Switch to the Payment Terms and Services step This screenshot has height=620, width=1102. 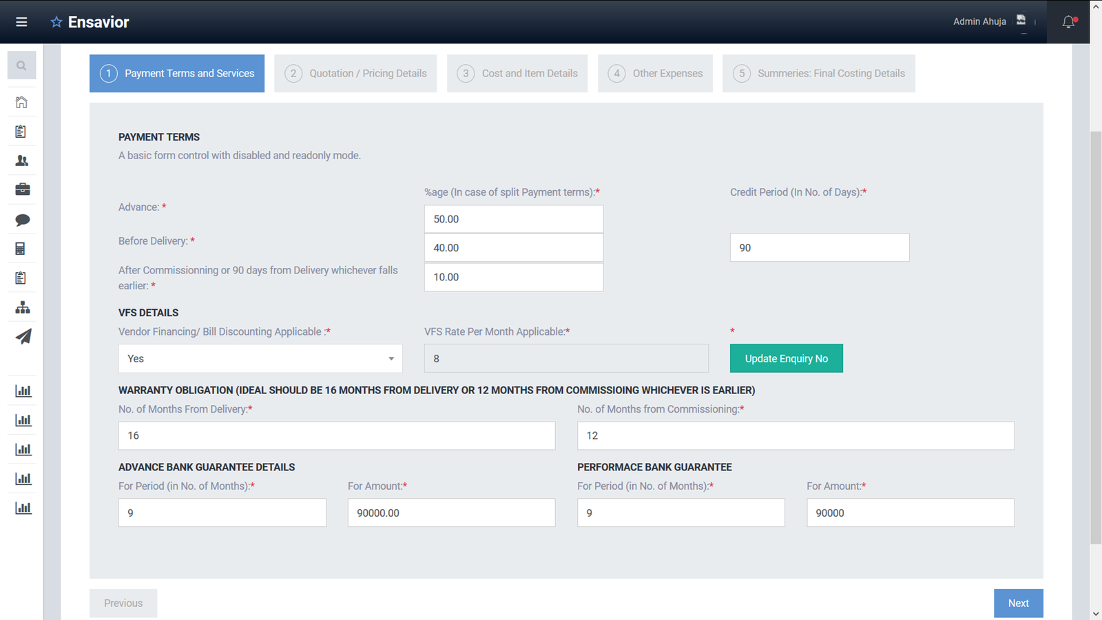[177, 73]
